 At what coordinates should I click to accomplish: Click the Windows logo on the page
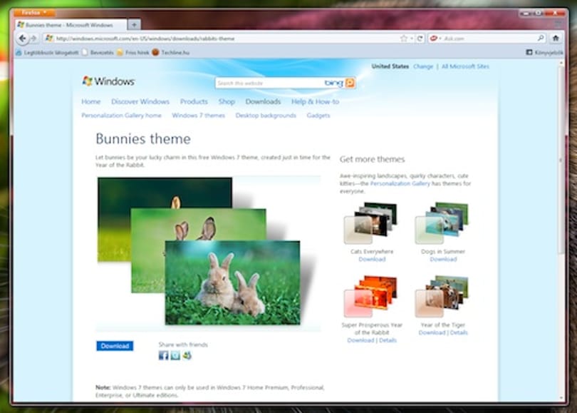(108, 81)
